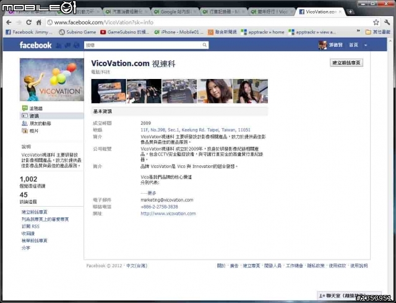Click the 建立粉絲專頁 button at the top right
Viewport: 396px width, 303px height.
tap(346, 63)
